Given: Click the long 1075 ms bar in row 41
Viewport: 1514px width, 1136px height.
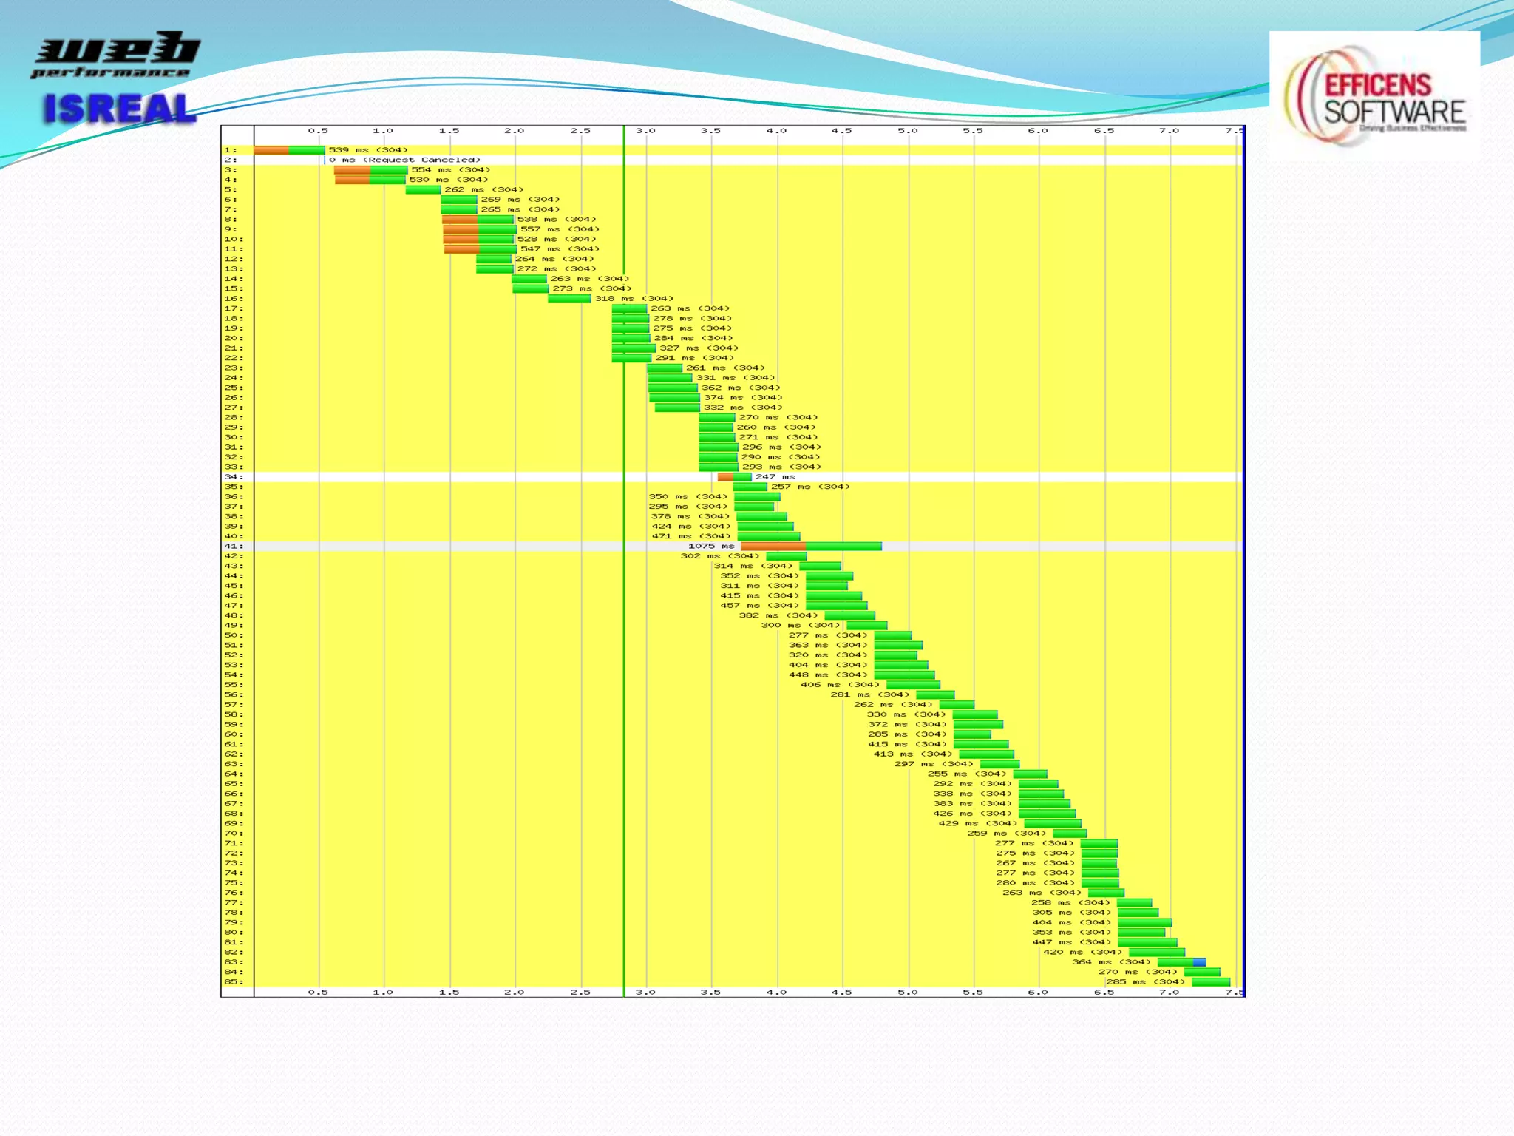Looking at the screenshot, I should [x=811, y=547].
